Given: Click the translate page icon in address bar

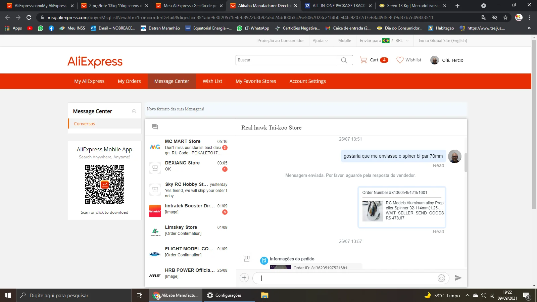Looking at the screenshot, I should pyautogui.click(x=484, y=17).
